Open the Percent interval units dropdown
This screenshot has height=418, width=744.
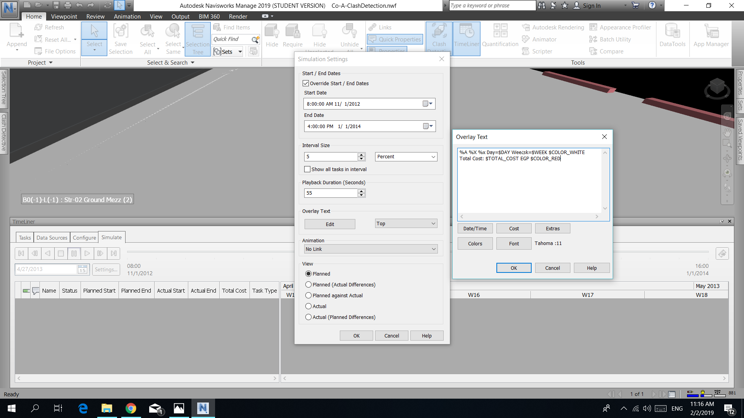click(433, 156)
